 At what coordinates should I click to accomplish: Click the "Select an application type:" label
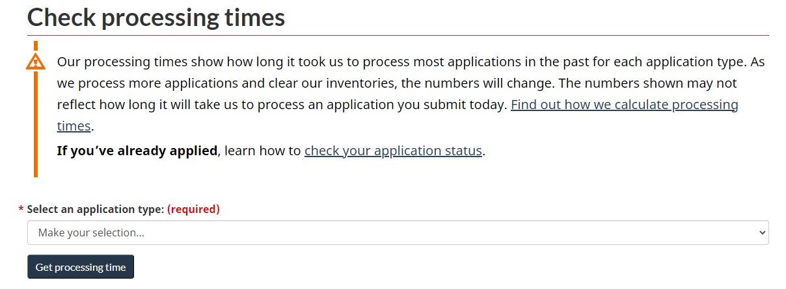(x=96, y=209)
